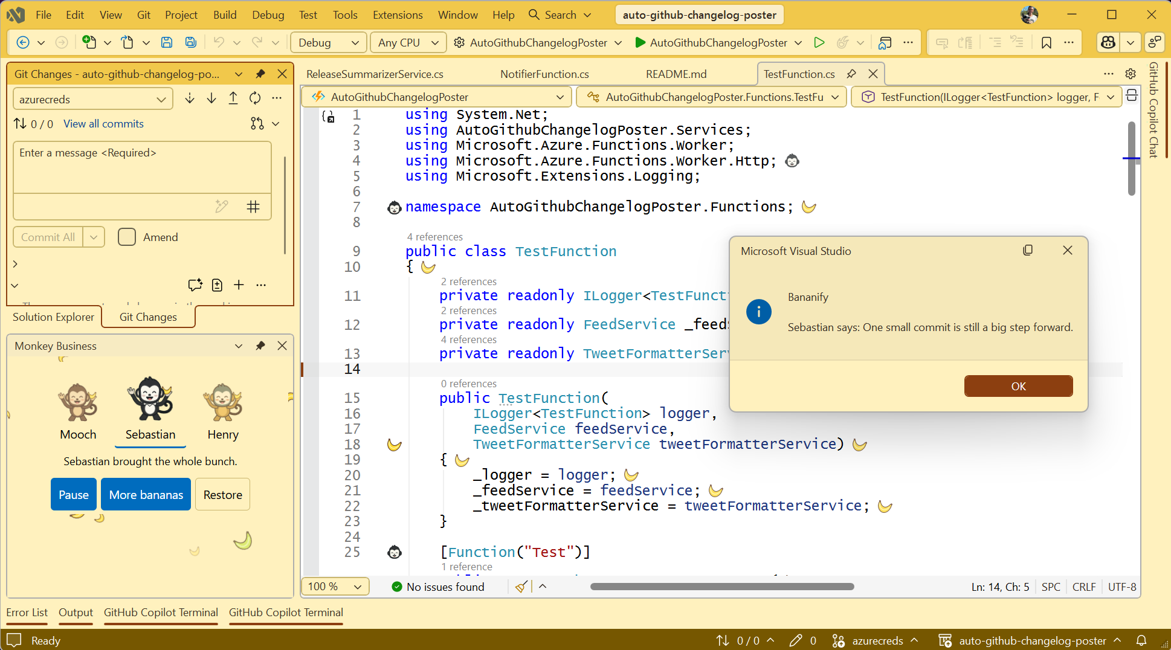1171x650 pixels.
Task: Click the plus icon in the Git Changes section
Action: 239,285
